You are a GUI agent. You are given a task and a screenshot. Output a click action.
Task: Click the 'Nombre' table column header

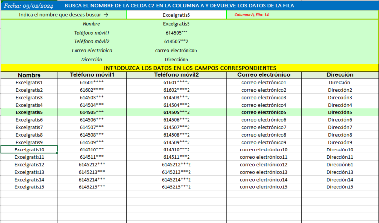29,75
